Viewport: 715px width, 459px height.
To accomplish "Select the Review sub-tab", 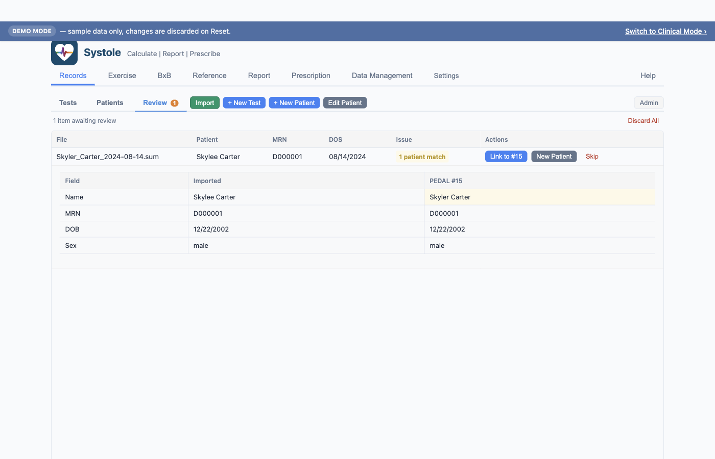I will pos(160,103).
